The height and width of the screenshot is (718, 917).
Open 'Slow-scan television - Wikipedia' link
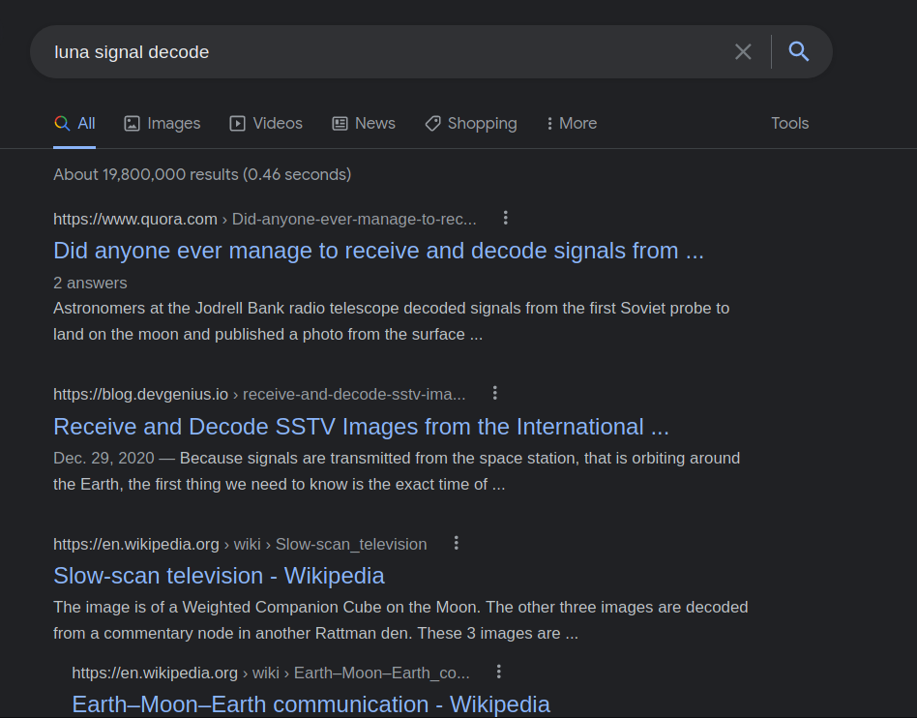pos(219,576)
